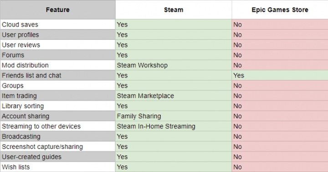Select the Mod distribution feature cell

[x=57, y=65]
